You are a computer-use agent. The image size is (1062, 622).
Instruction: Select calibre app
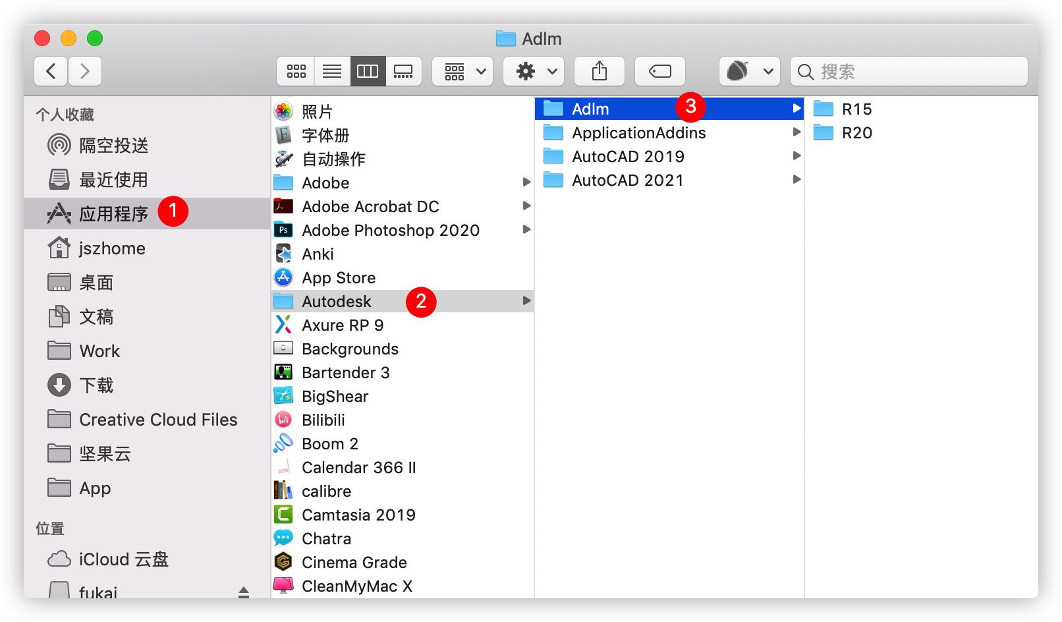403,491
